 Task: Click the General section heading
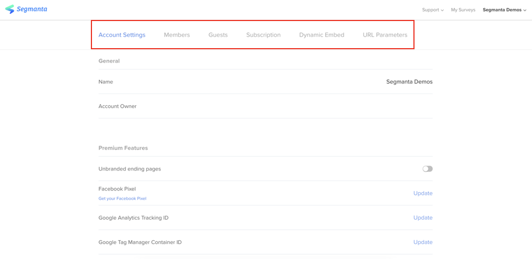[109, 61]
